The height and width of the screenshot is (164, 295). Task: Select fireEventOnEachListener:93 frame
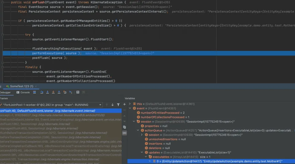[x=61, y=120]
